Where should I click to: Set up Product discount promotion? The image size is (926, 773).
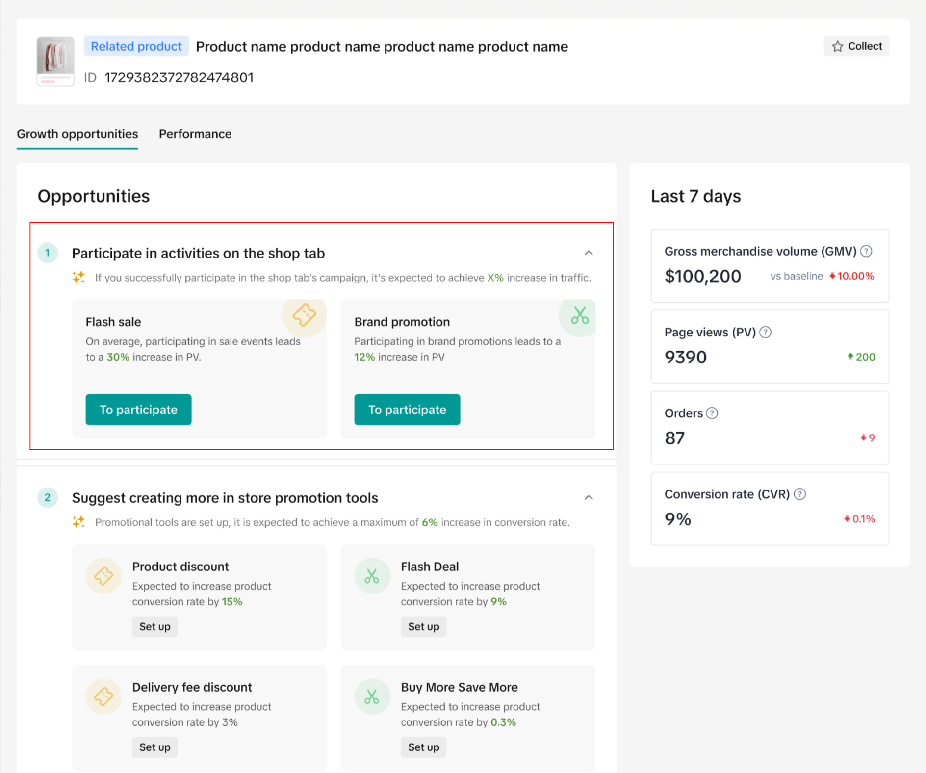154,626
